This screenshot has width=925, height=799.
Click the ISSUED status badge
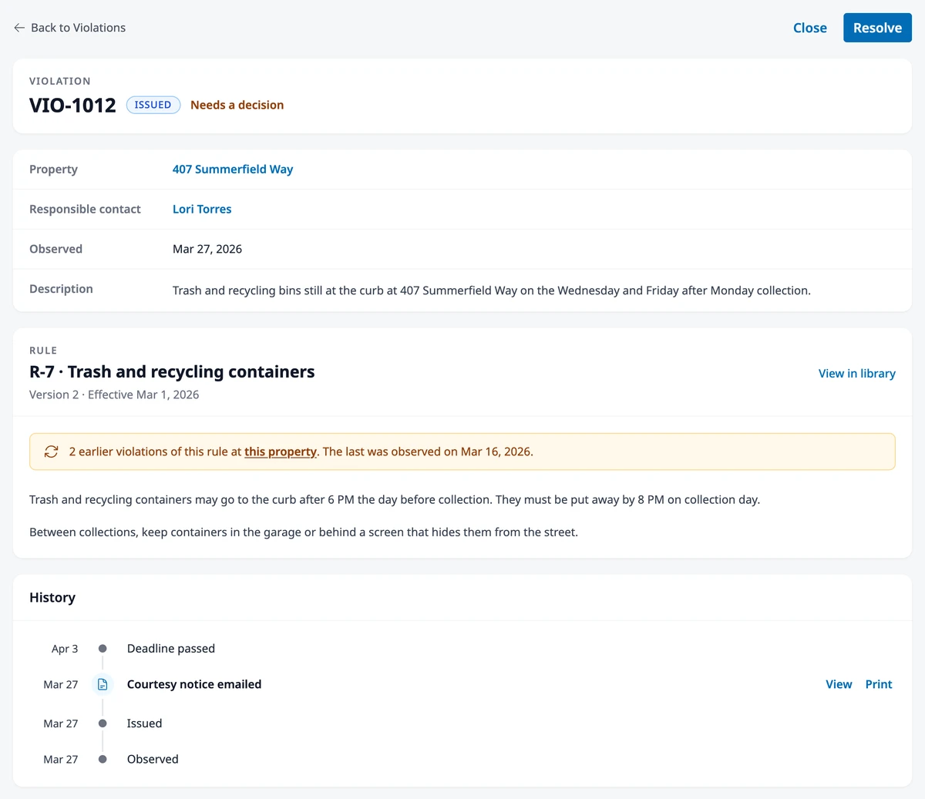153,105
